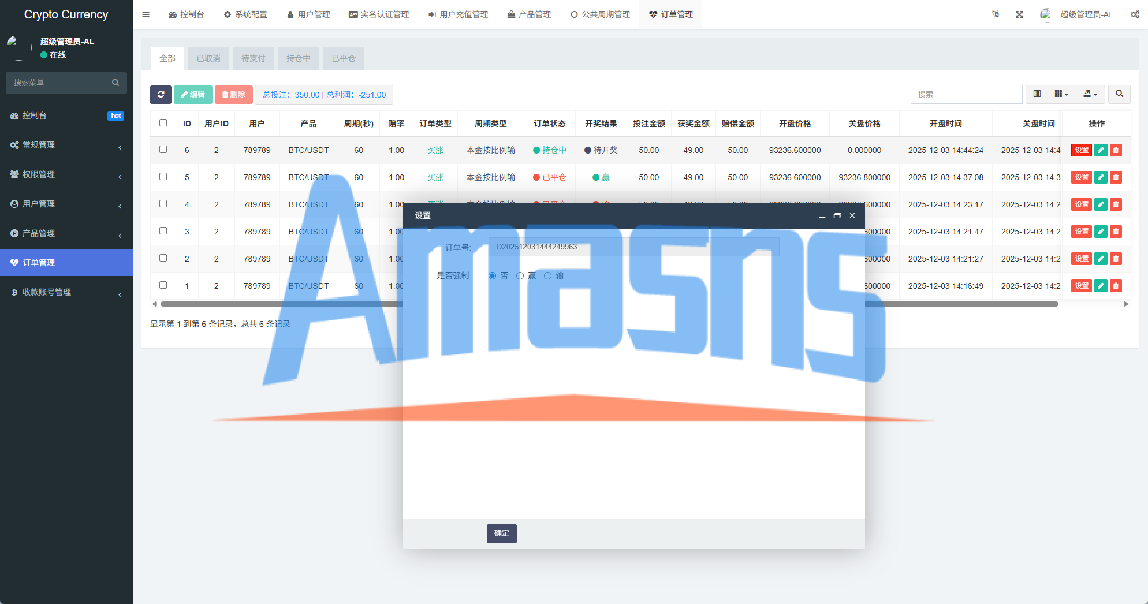The height and width of the screenshot is (604, 1148).
Task: Select the 输 radio option in dialog
Action: (547, 276)
